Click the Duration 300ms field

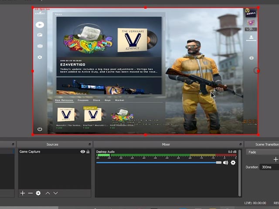(269, 167)
